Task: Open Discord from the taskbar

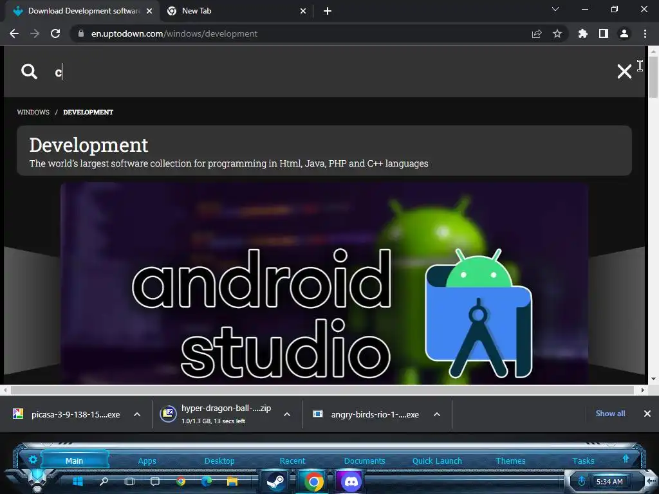Action: pyautogui.click(x=351, y=482)
